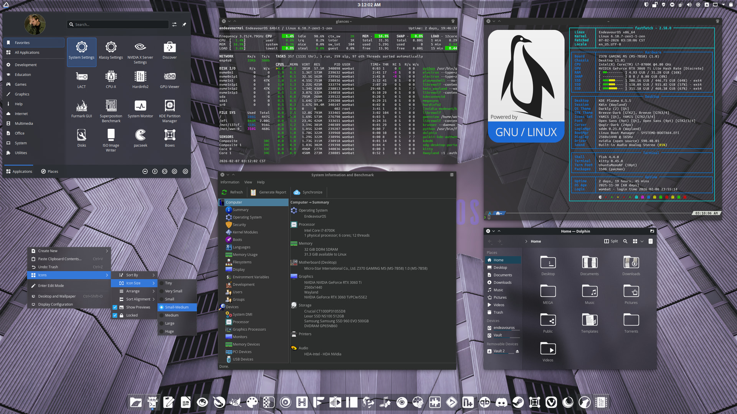Switch to the Places tab in launcher

[x=50, y=172]
